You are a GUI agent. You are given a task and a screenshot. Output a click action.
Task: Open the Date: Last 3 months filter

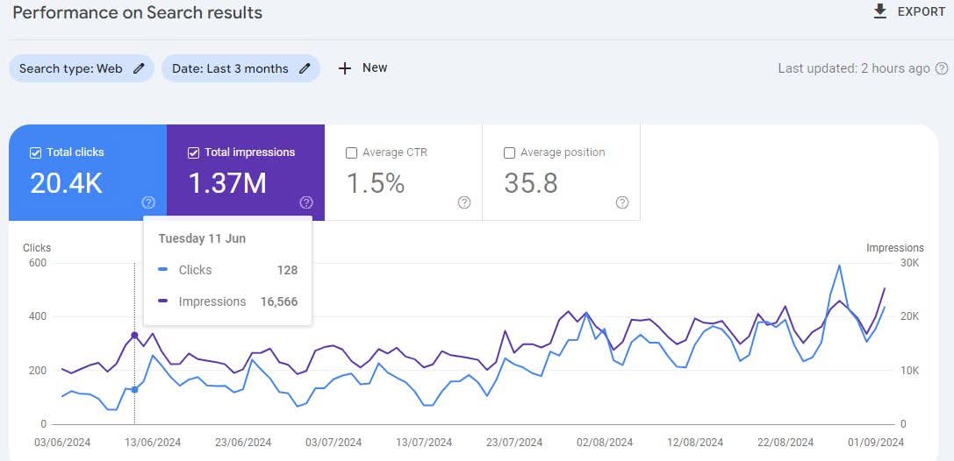click(230, 68)
